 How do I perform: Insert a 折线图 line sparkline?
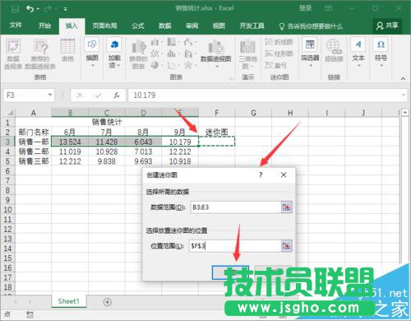click(279, 42)
